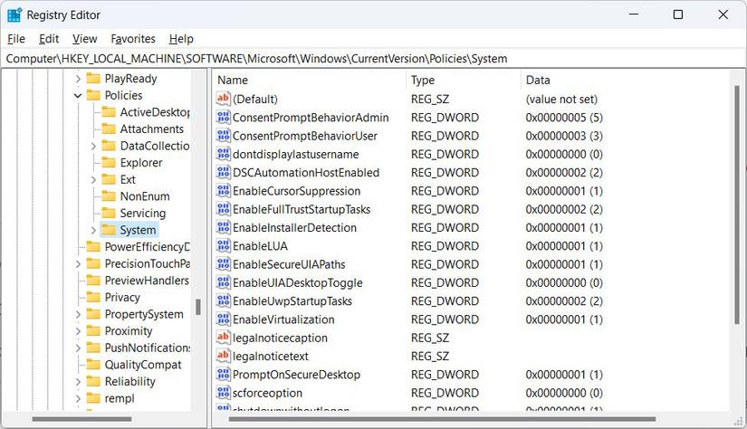The width and height of the screenshot is (747, 429).
Task: Minimize the Registry Editor window
Action: 634,14
